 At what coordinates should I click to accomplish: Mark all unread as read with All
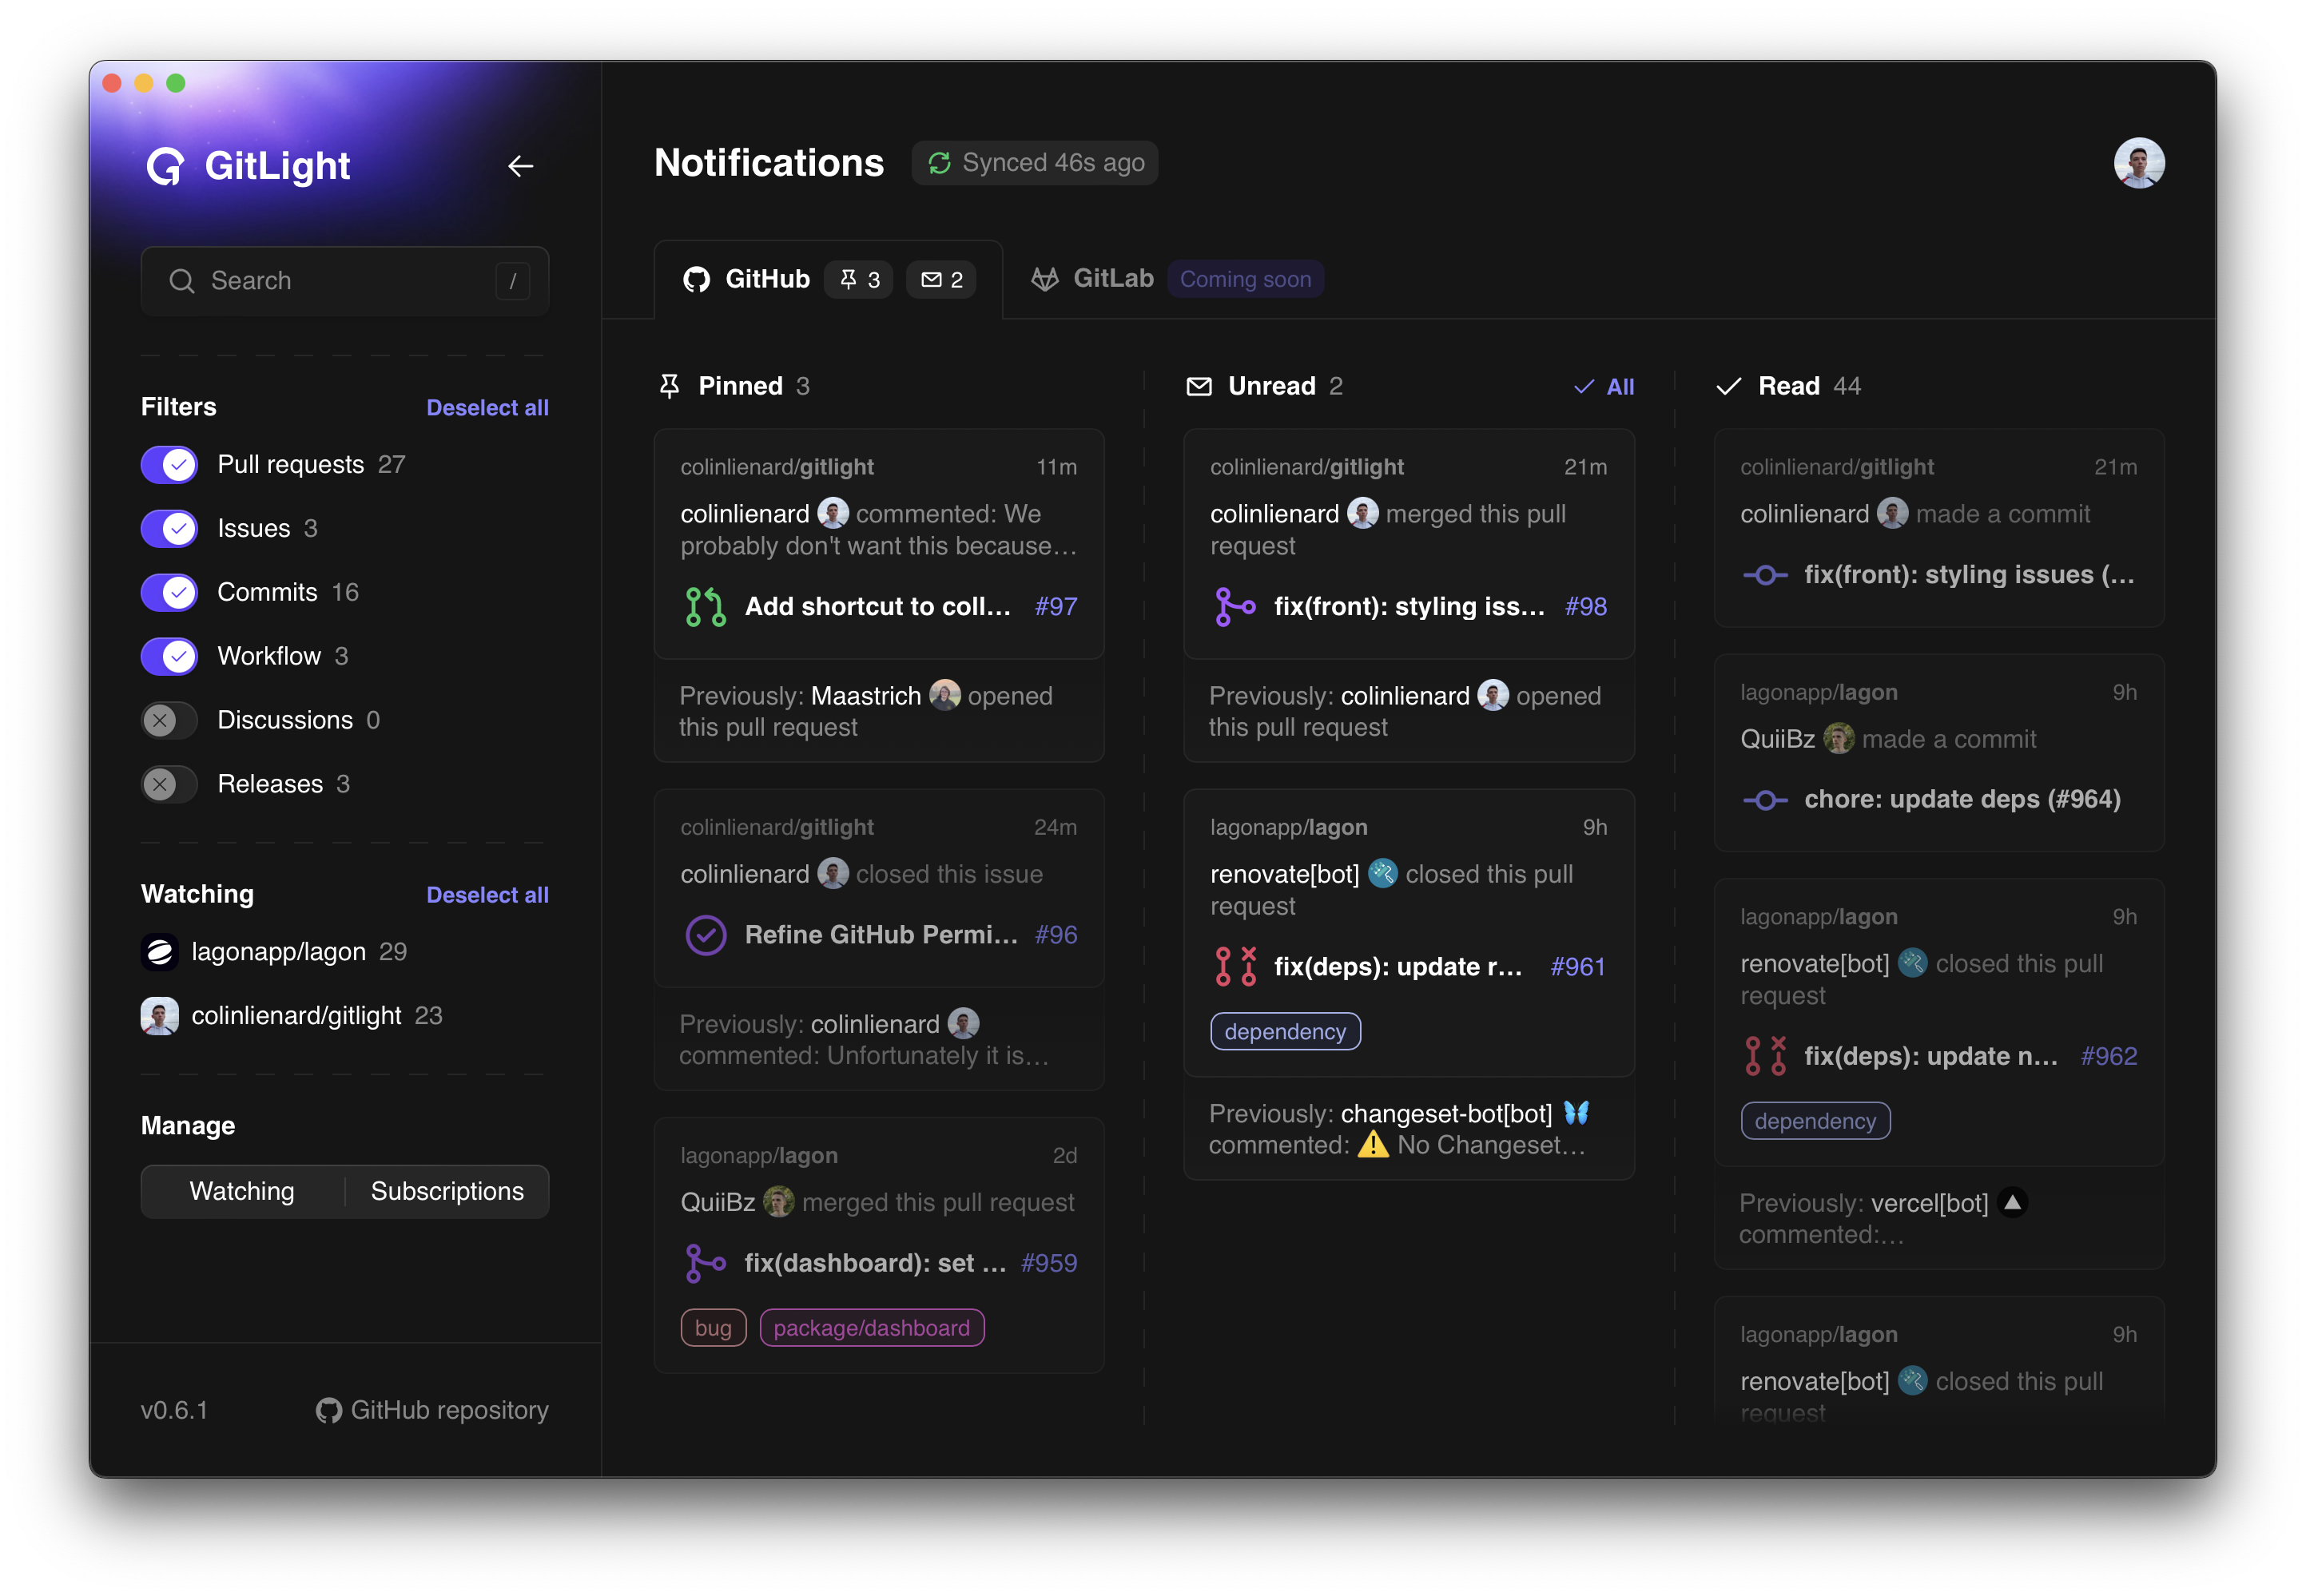(1604, 387)
